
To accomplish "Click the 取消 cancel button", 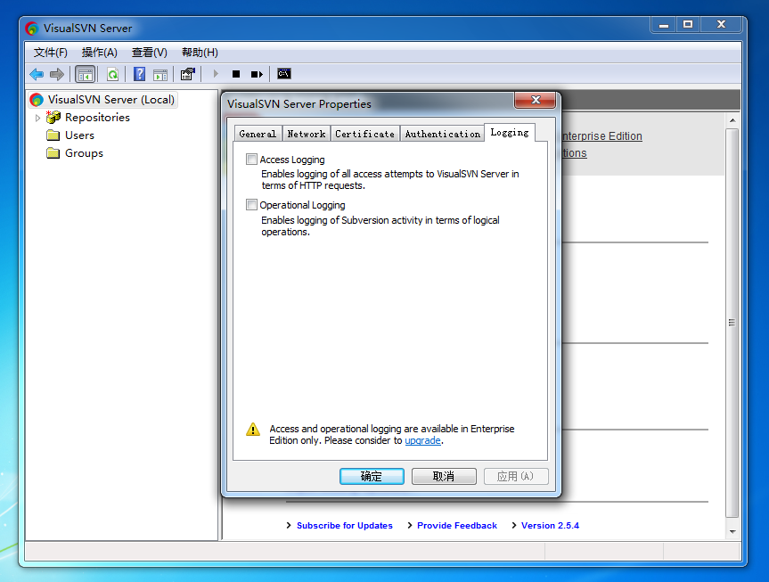I will tap(444, 476).
